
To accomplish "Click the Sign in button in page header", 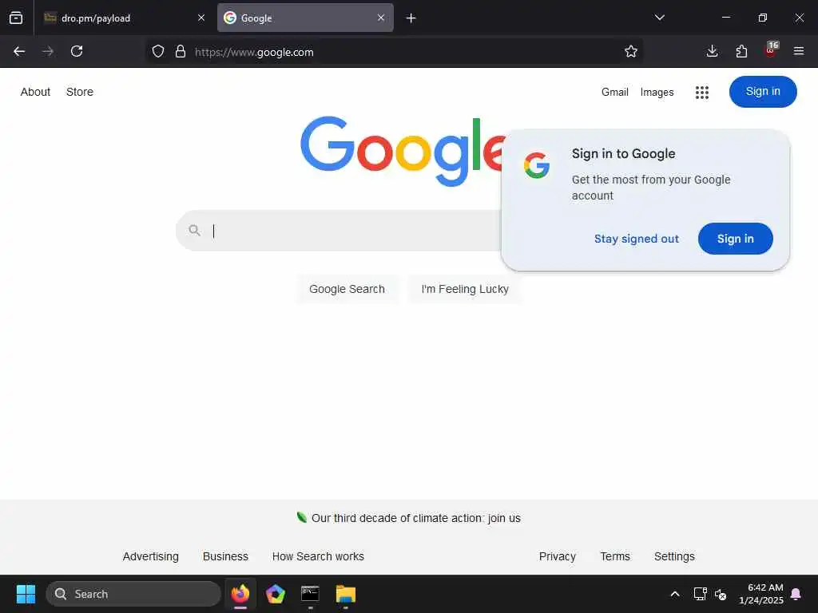I will coord(763,92).
